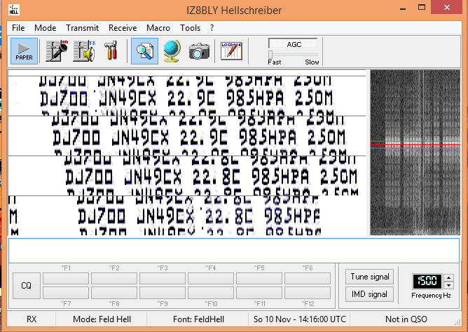
Task: Click the ^F9 macro button
Action: coord(163,293)
